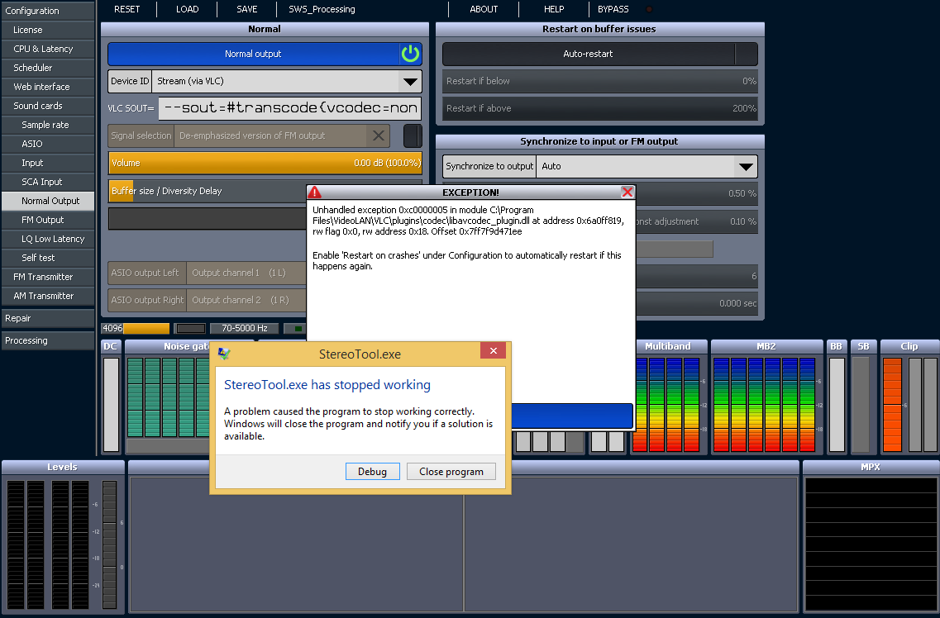Toggle the Auto-restart switch
The height and width of the screenshot is (618, 940).
746,54
